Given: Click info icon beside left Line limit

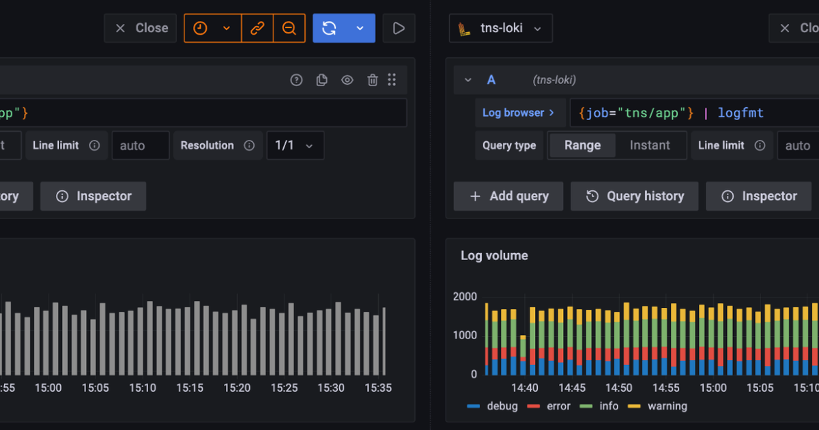Looking at the screenshot, I should [94, 145].
